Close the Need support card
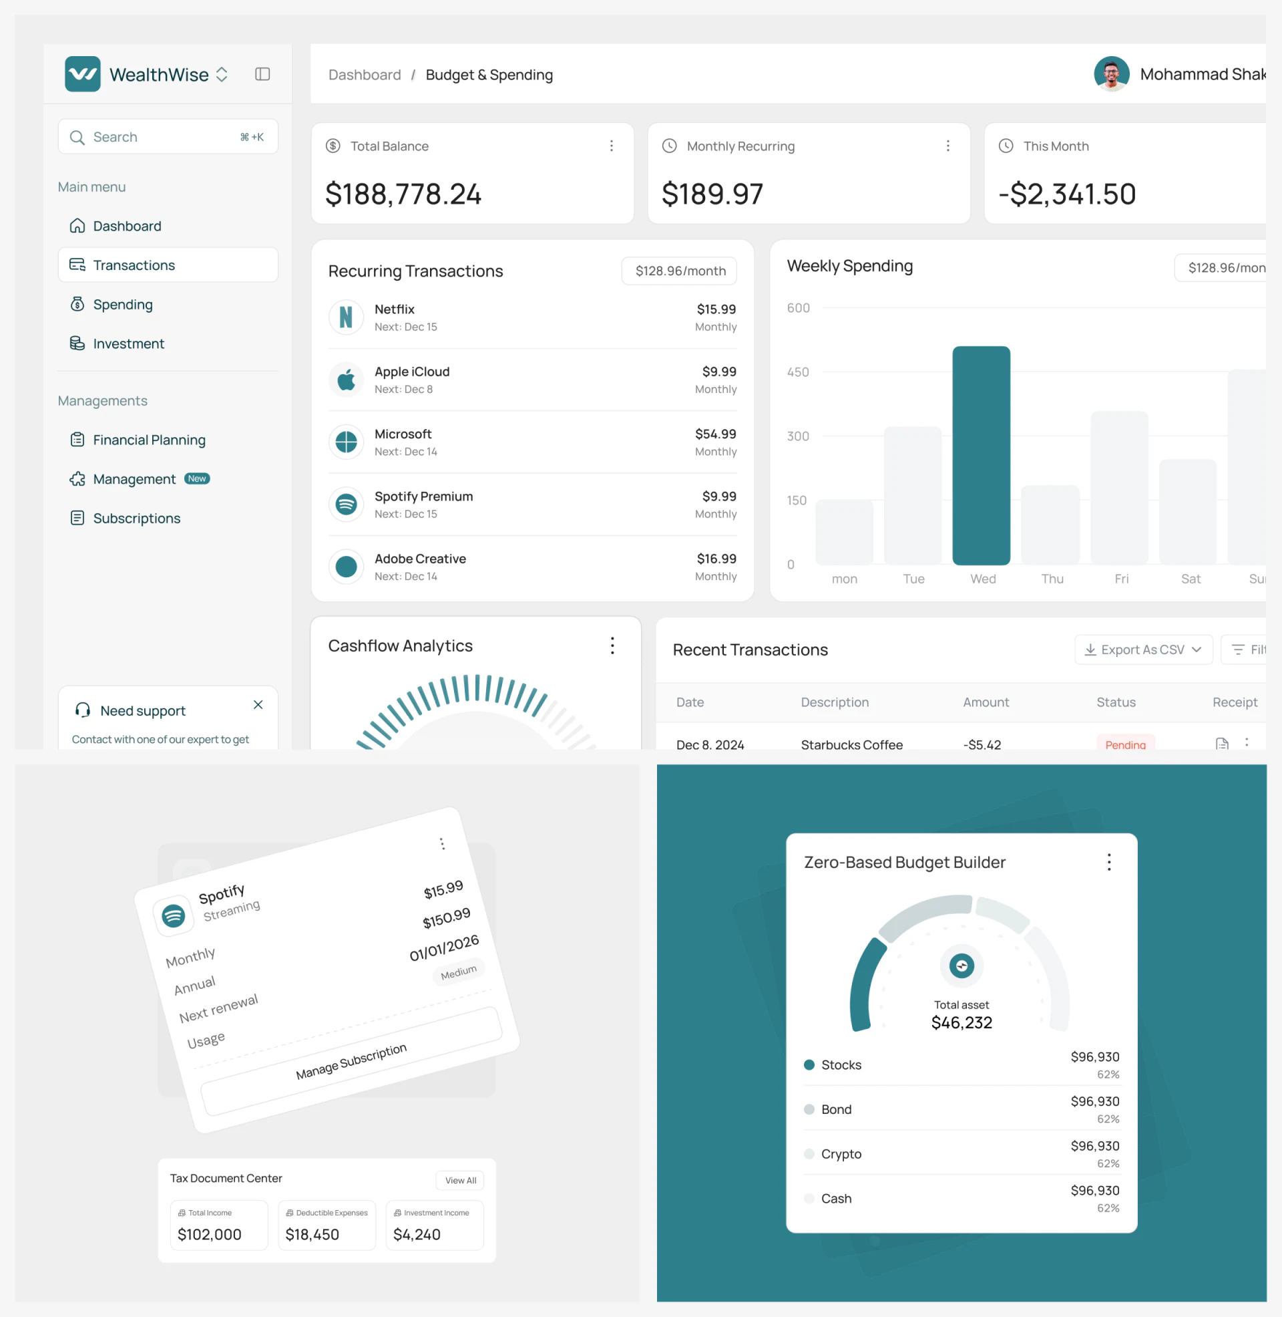The width and height of the screenshot is (1282, 1317). pos(258,705)
